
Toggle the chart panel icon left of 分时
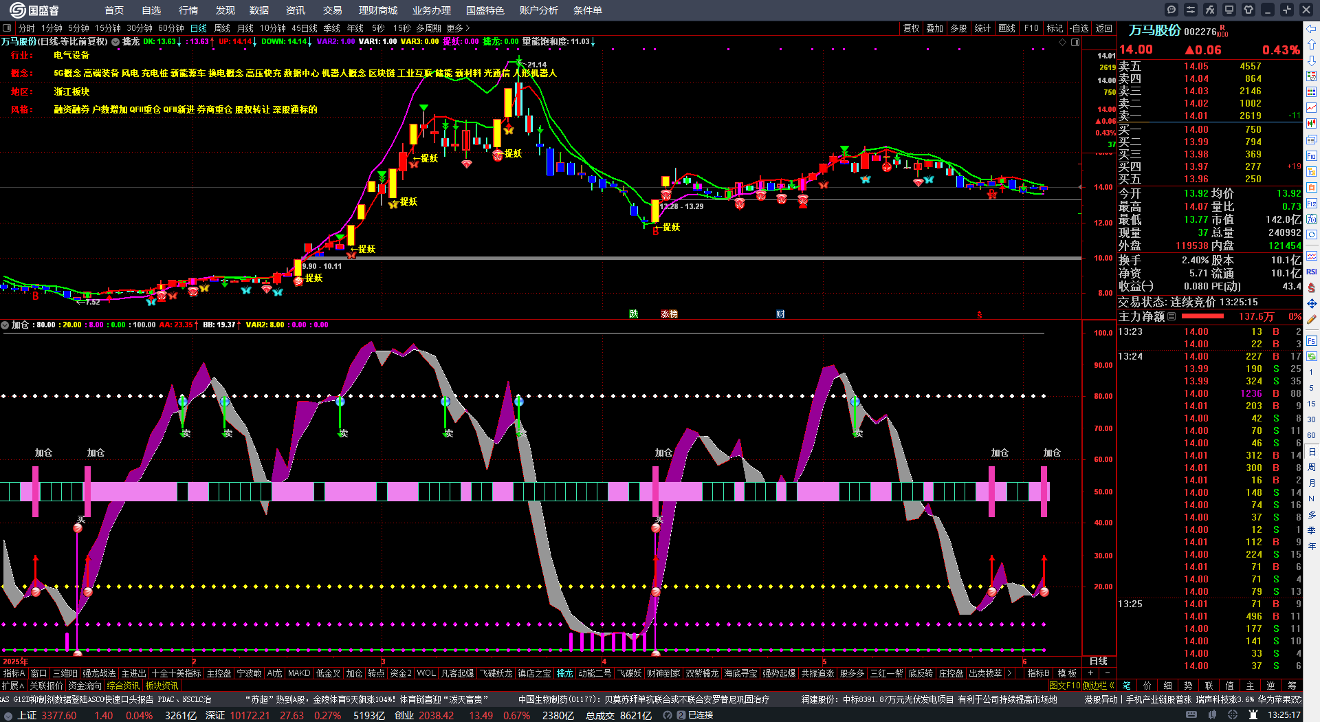[x=8, y=28]
